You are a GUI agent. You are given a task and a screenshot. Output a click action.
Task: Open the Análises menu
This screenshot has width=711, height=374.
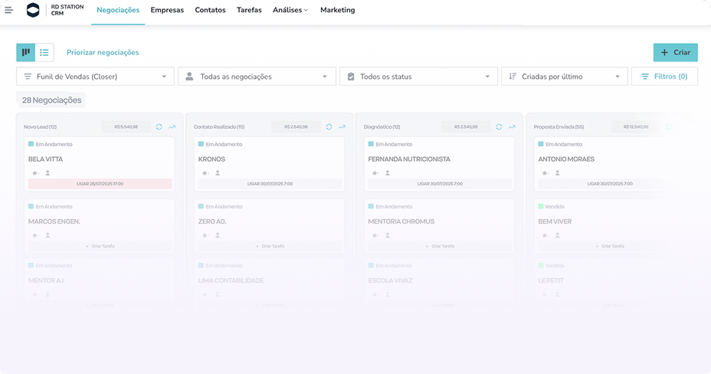tap(290, 10)
